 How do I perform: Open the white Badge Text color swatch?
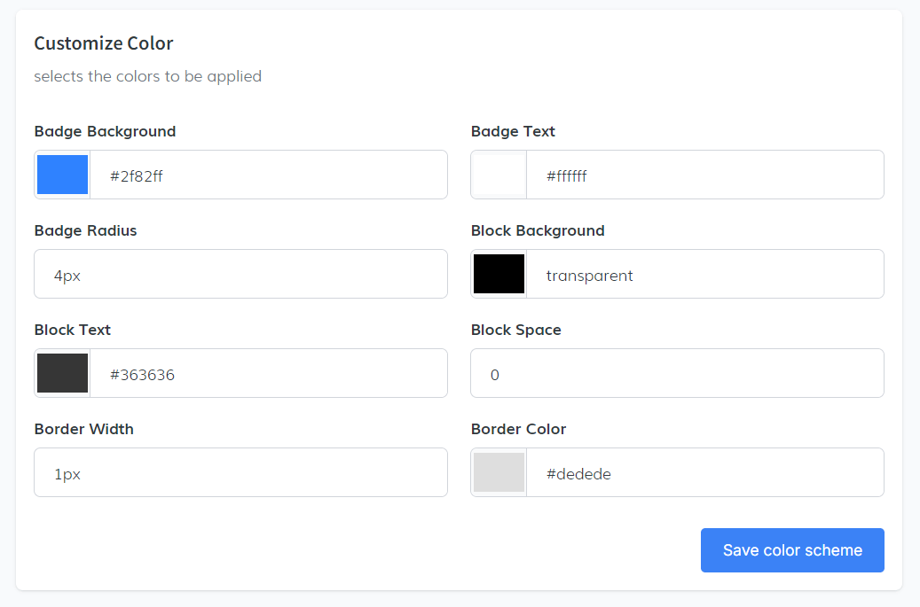point(499,175)
